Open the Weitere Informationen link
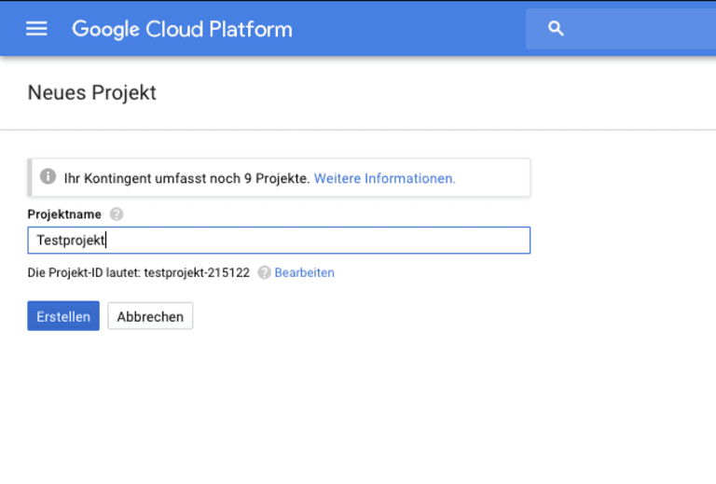This screenshot has width=716, height=484. 384,178
